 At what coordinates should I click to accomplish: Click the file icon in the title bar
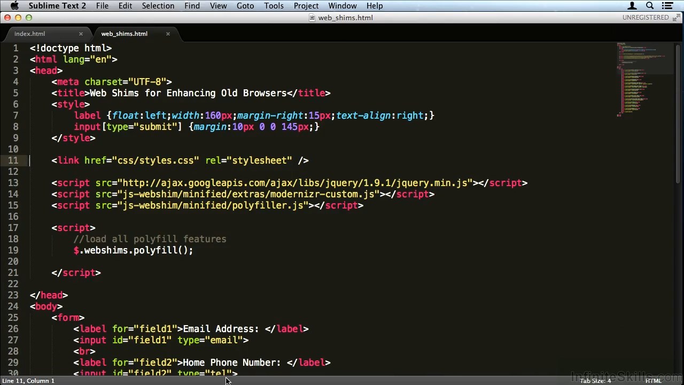313,18
